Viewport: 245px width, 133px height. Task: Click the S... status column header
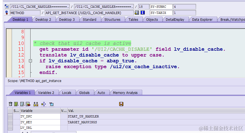point(16,111)
